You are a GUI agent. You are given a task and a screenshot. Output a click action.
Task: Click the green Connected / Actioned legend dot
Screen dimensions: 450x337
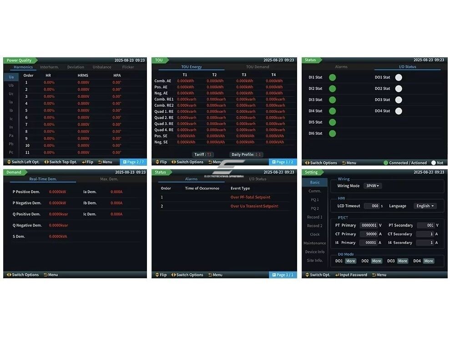pyautogui.click(x=386, y=163)
